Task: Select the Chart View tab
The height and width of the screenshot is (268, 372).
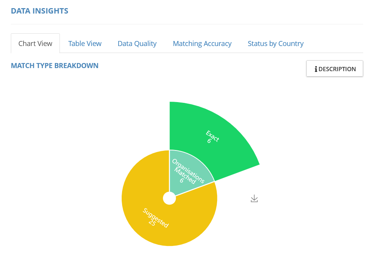Action: pyautogui.click(x=35, y=44)
